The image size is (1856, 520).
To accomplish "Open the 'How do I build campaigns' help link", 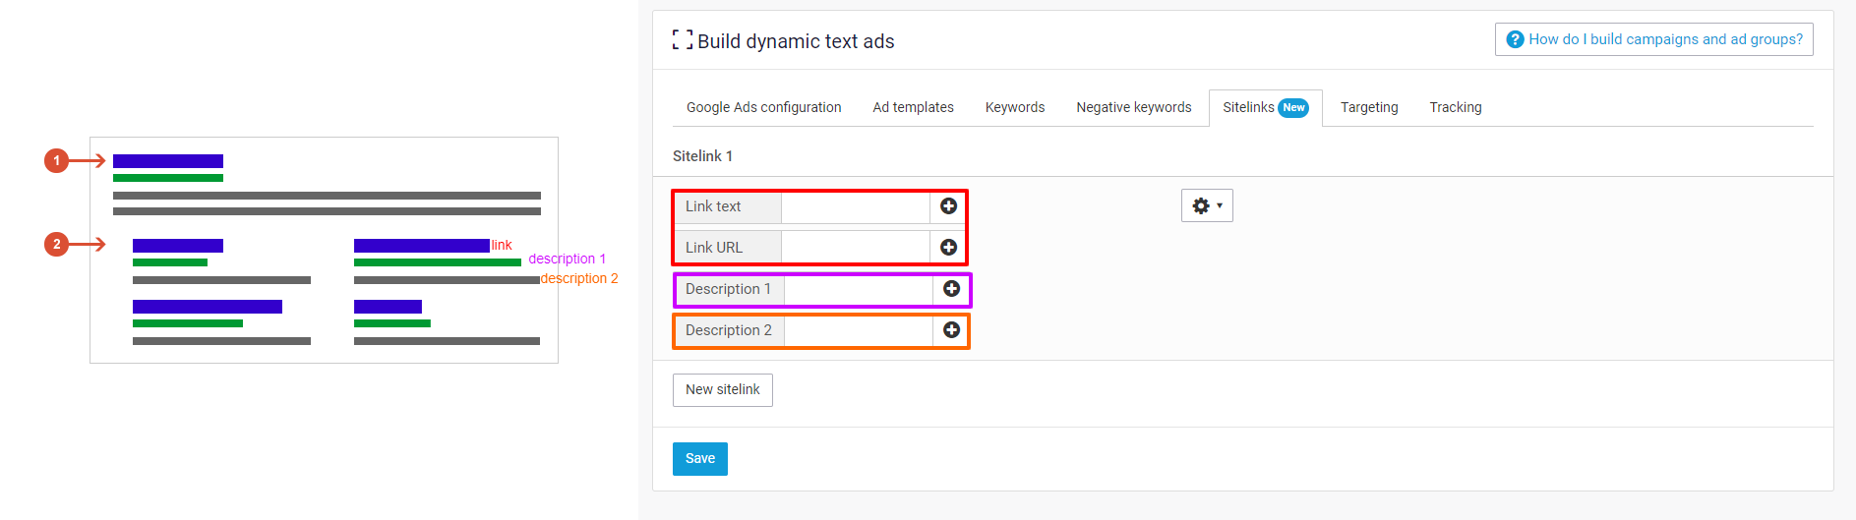I will [1653, 39].
